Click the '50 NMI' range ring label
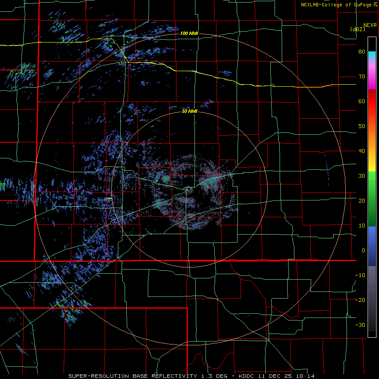The height and width of the screenshot is (379, 379). (189, 112)
